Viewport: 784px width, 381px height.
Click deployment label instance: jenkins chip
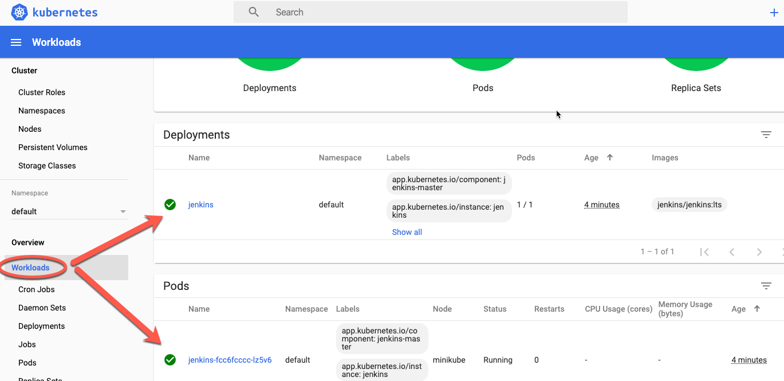[x=448, y=211]
